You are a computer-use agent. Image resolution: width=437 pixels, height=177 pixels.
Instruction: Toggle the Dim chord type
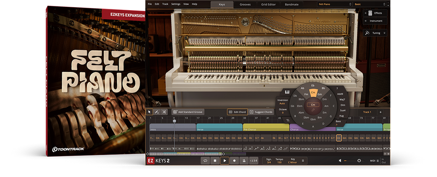[x=343, y=105]
